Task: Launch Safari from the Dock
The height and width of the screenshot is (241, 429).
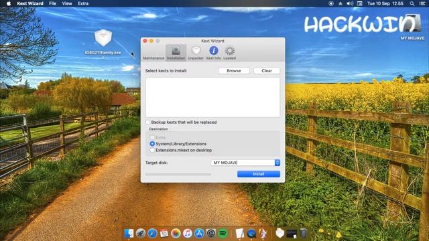Action: point(152,234)
